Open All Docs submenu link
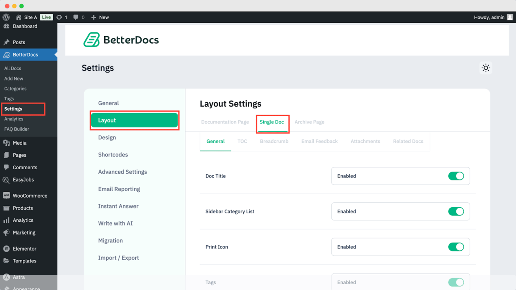 (13, 68)
